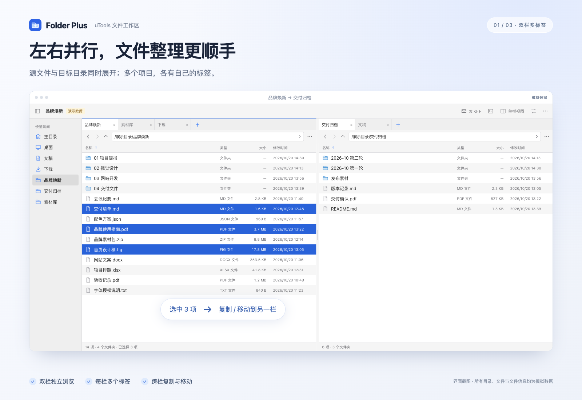Sort right pane by 大小 column

[500, 148]
